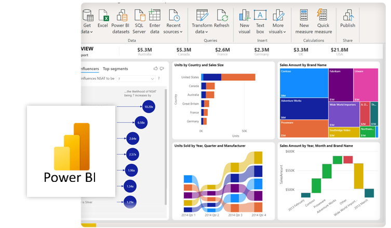Expand Get data dropdown arrow
Screen dimensions: 391x228
tap(91, 32)
